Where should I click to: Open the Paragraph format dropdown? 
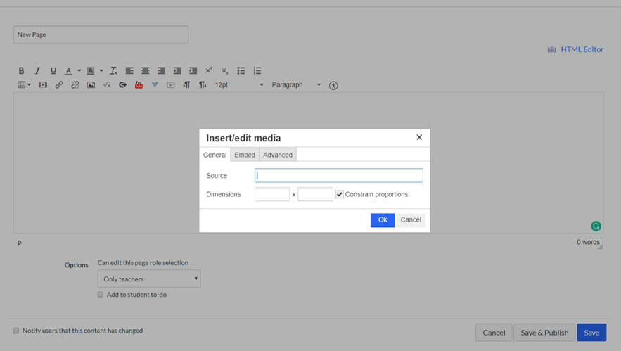click(296, 85)
